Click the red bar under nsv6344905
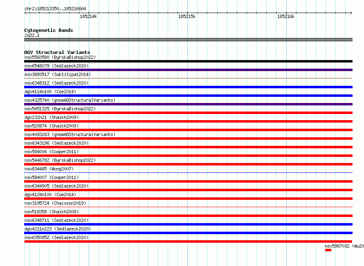Viewport: 364px width, 266px height. tap(188, 190)
